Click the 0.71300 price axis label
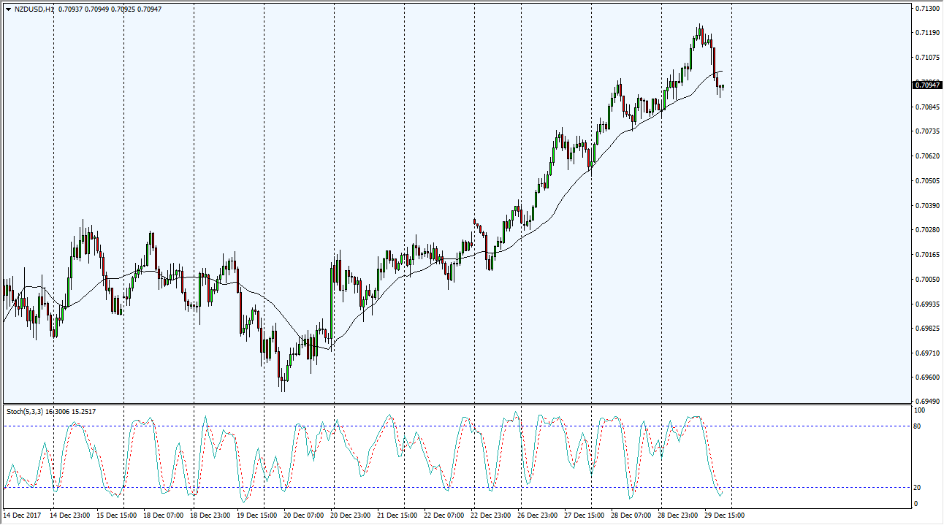Screen dimensions: 944x525 click(x=926, y=9)
